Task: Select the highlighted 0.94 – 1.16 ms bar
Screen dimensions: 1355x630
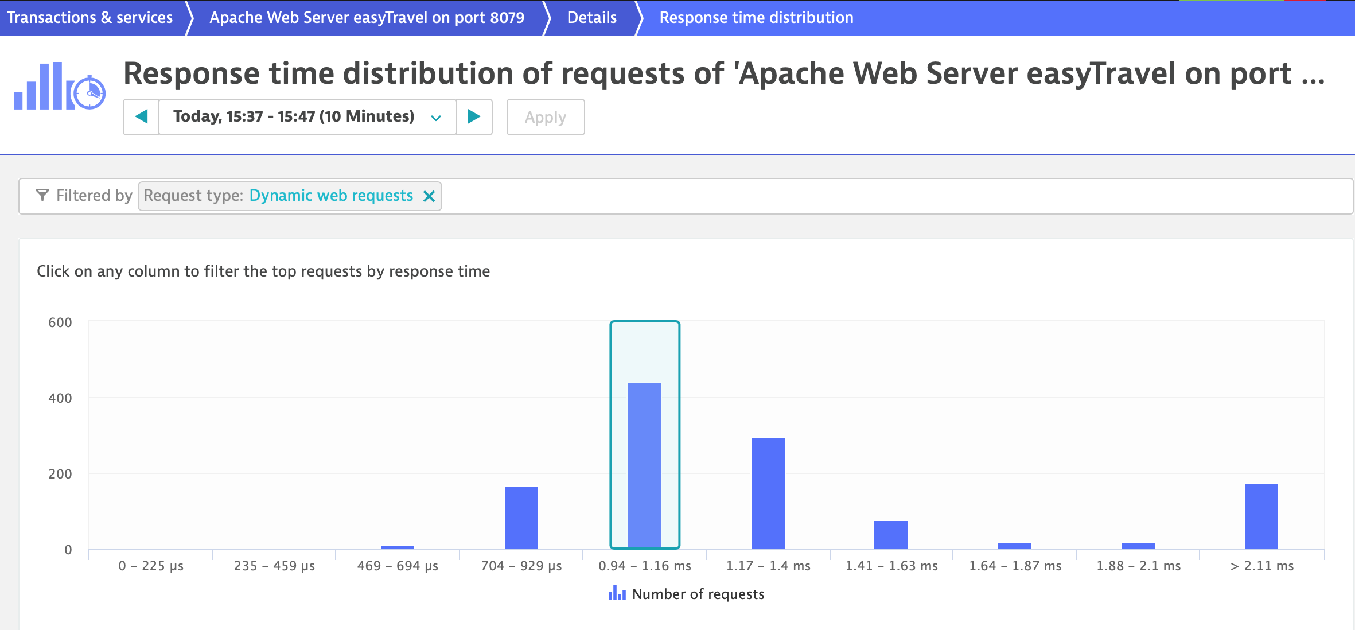Action: click(644, 465)
